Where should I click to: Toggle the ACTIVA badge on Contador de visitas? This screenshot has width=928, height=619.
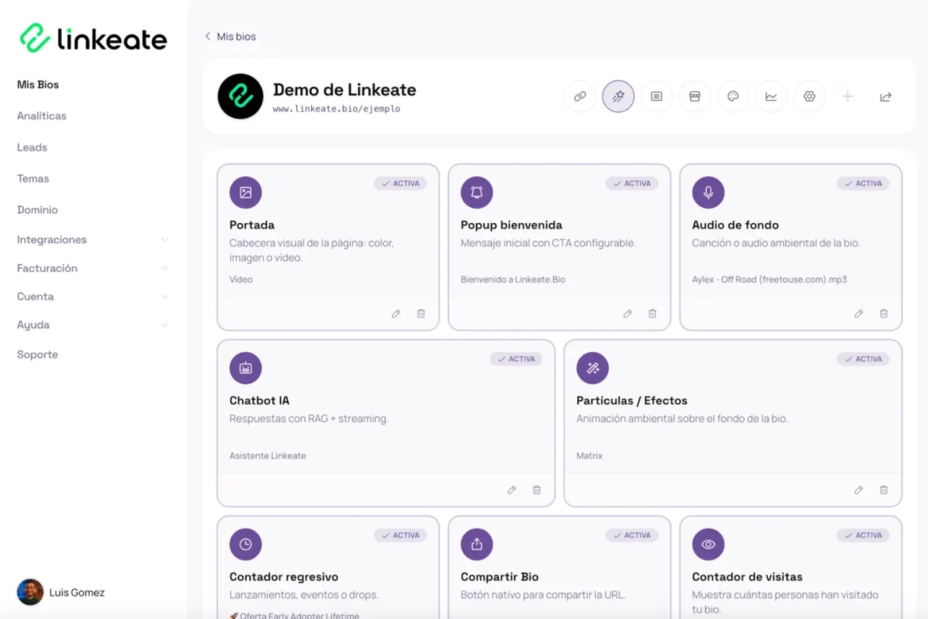pyautogui.click(x=863, y=535)
